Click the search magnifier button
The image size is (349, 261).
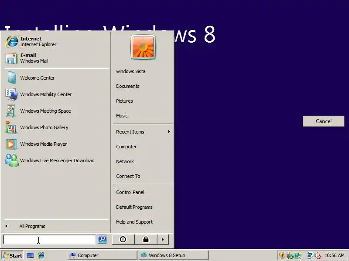point(103,239)
